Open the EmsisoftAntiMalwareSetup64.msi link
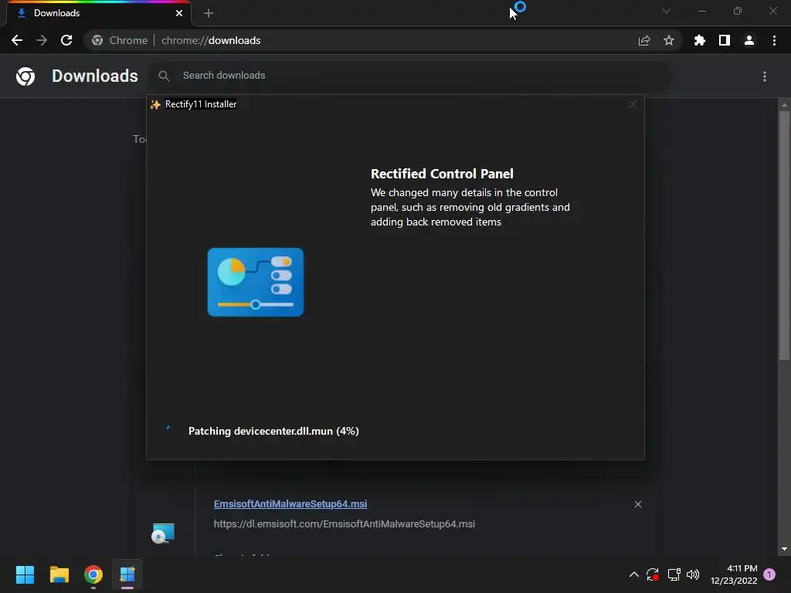Viewport: 791px width, 593px height. tap(290, 503)
